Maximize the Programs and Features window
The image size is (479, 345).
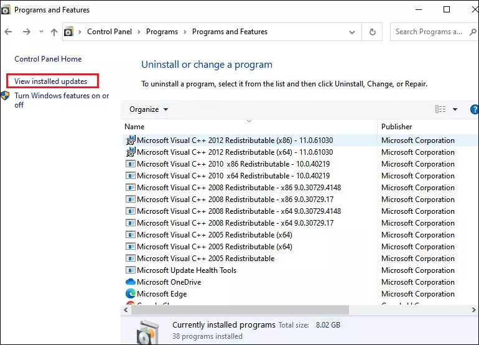pyautogui.click(x=447, y=9)
